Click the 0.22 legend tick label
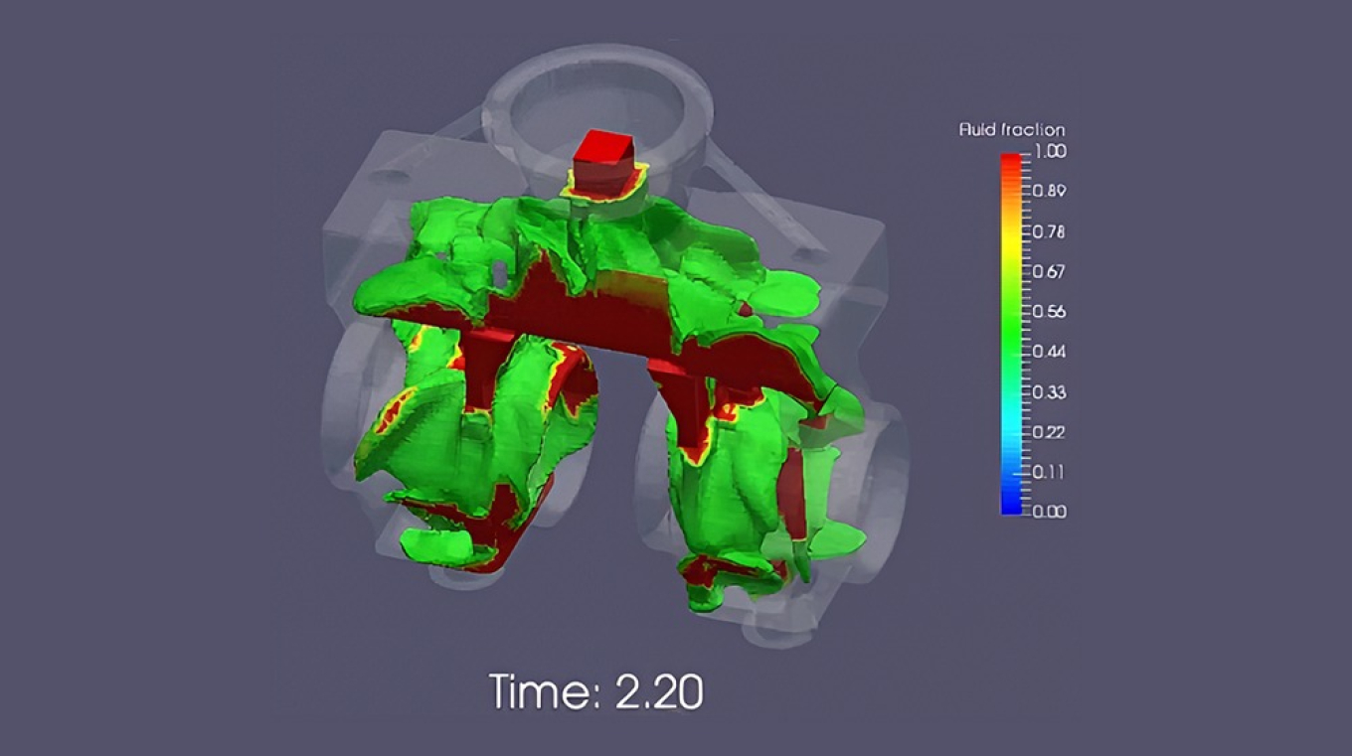The image size is (1352, 756). [x=1050, y=431]
